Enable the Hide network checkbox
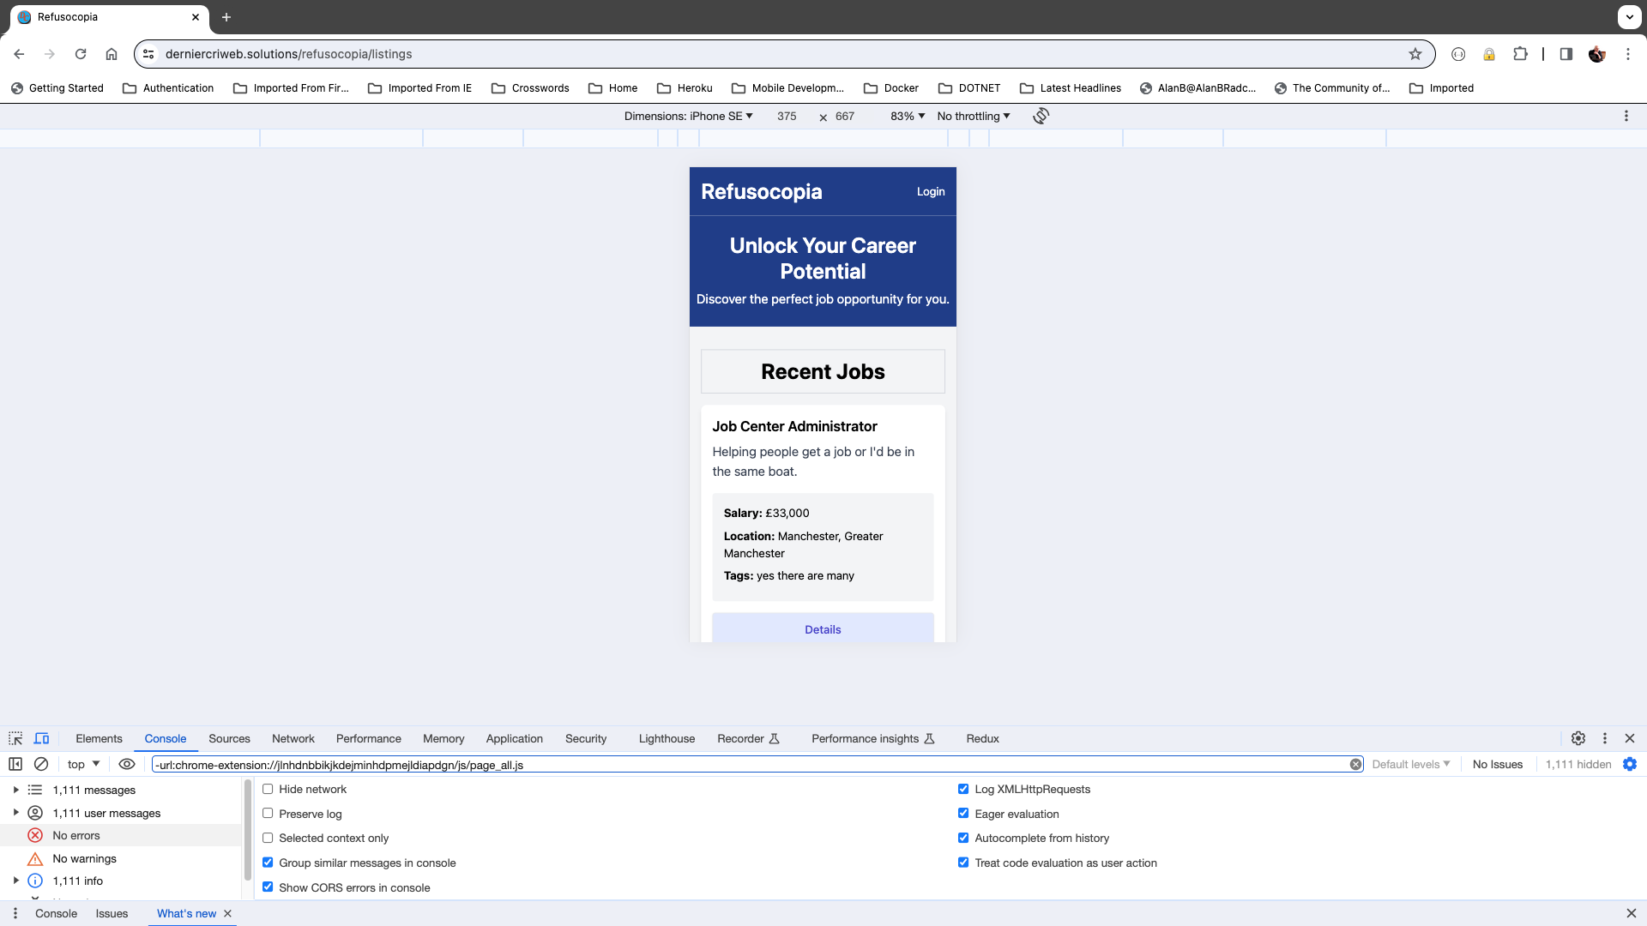This screenshot has height=926, width=1647. point(268,789)
